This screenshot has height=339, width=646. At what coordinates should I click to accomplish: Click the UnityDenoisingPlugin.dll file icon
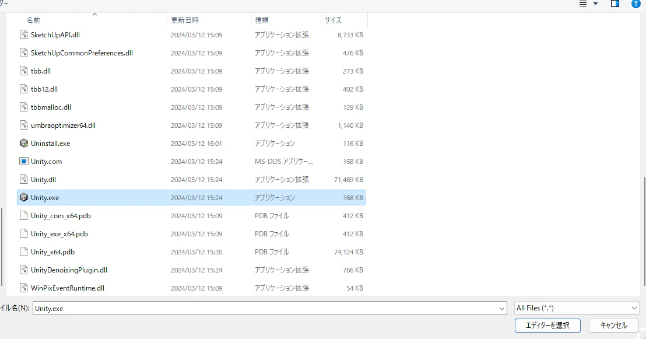(x=24, y=270)
